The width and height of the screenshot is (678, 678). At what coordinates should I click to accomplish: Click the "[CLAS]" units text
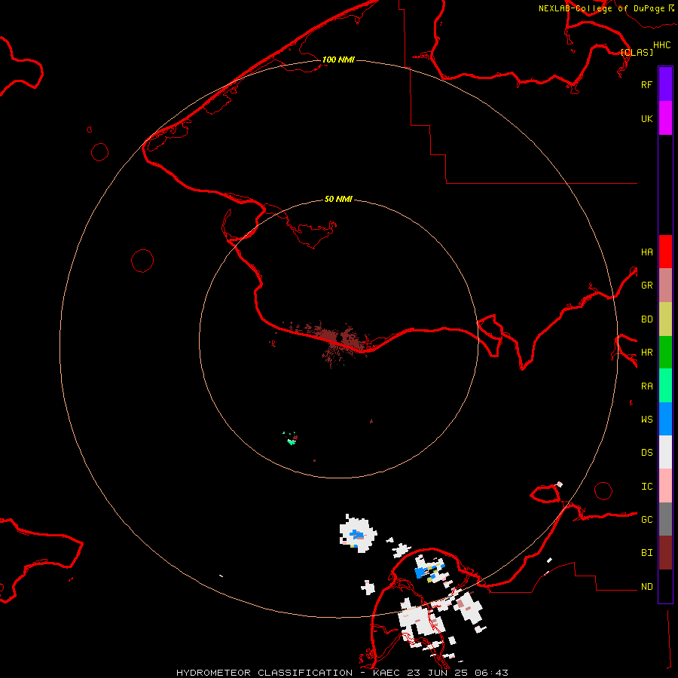click(x=637, y=52)
